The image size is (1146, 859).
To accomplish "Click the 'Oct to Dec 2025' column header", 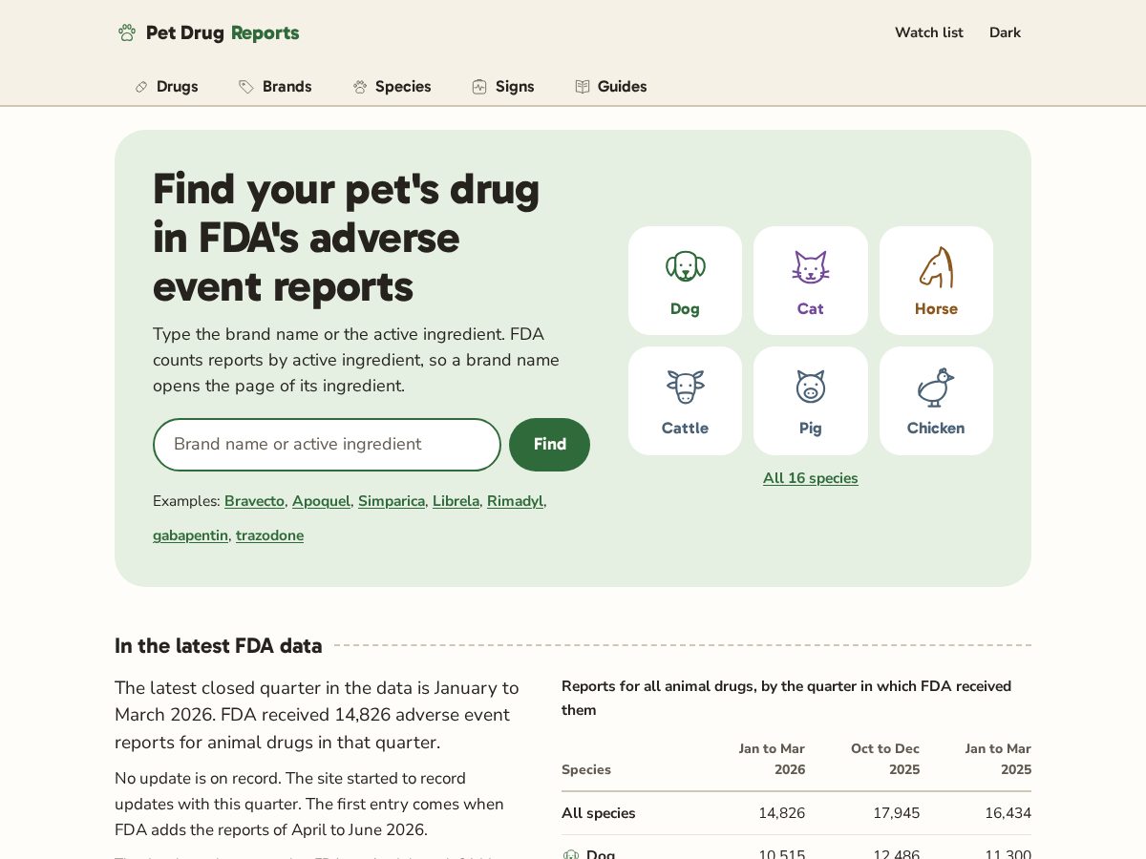I will coord(885,760).
